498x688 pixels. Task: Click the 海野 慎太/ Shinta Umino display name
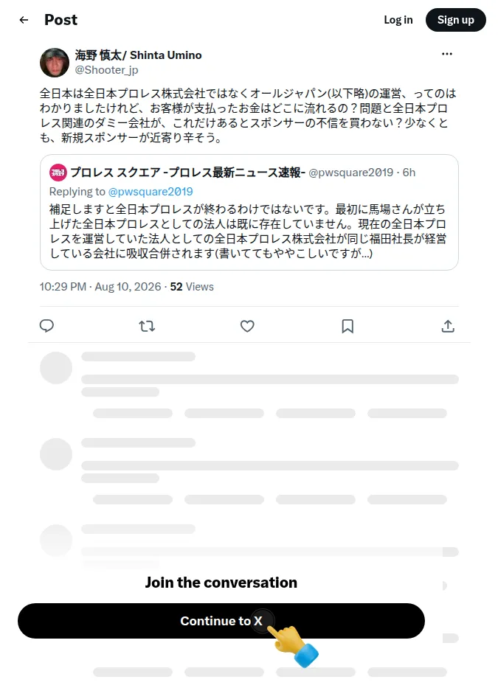pyautogui.click(x=138, y=55)
